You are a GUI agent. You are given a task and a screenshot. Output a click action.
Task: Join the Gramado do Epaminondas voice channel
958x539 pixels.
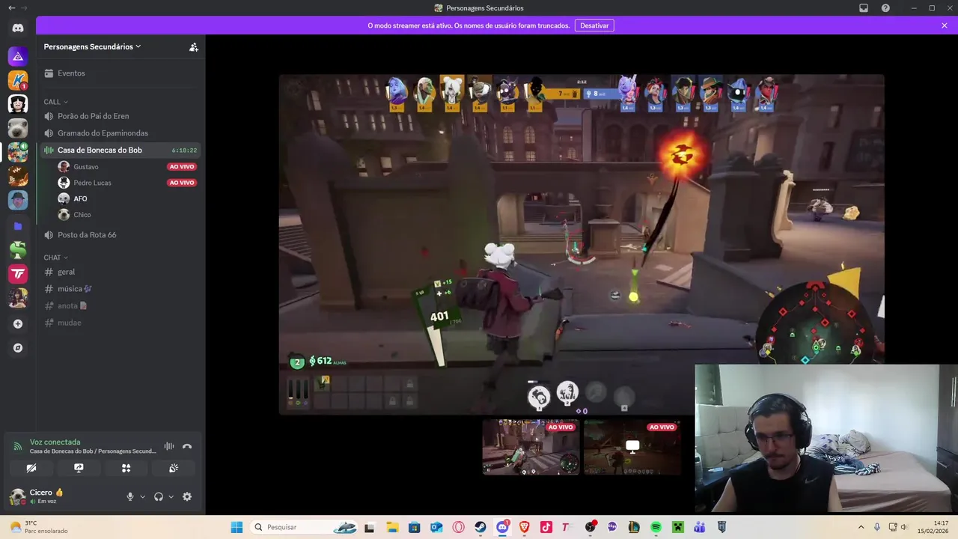pos(120,133)
